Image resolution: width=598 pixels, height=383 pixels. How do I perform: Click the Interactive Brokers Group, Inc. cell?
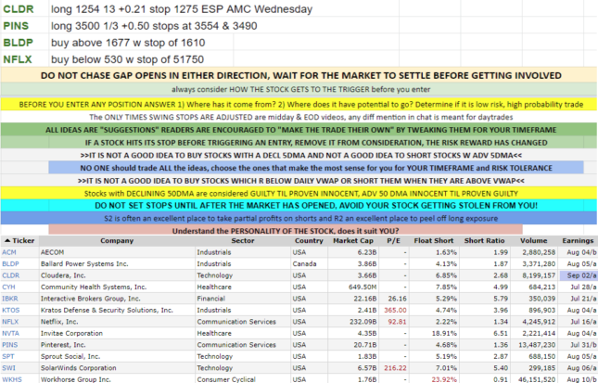(x=117, y=299)
